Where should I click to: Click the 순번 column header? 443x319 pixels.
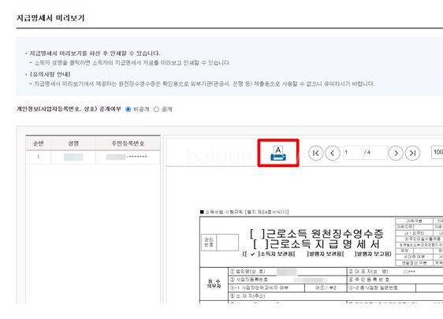tap(39, 143)
